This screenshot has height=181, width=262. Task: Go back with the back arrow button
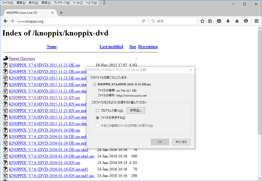[5, 21]
